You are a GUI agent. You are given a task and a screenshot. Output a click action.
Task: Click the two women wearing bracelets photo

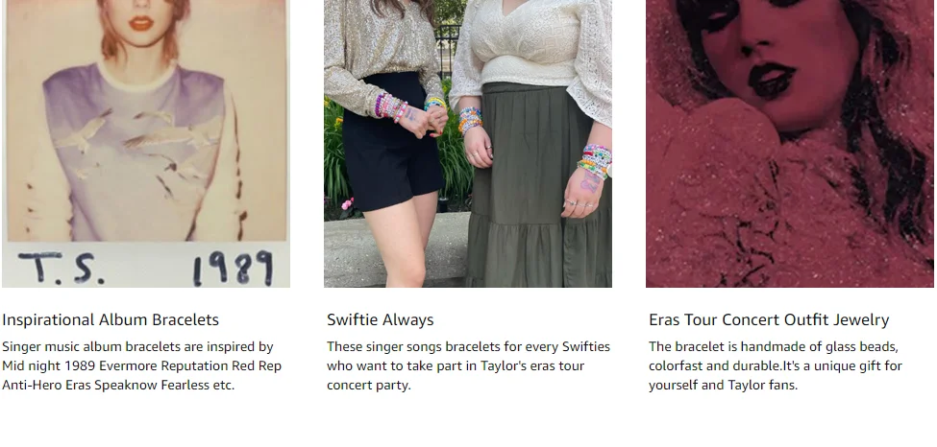coord(468,143)
